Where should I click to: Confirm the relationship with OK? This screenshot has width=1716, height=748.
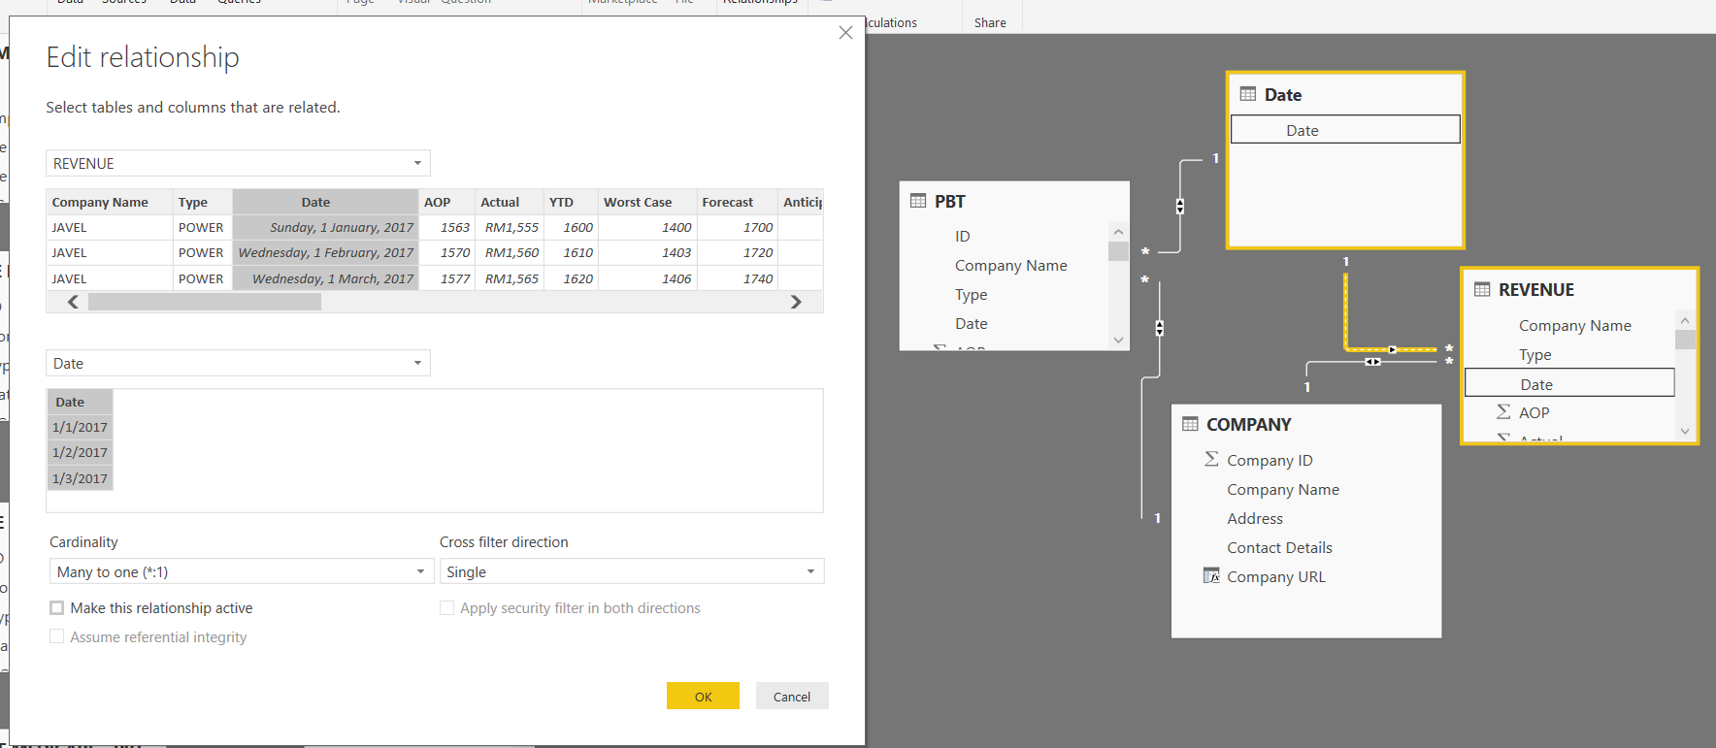703,696
